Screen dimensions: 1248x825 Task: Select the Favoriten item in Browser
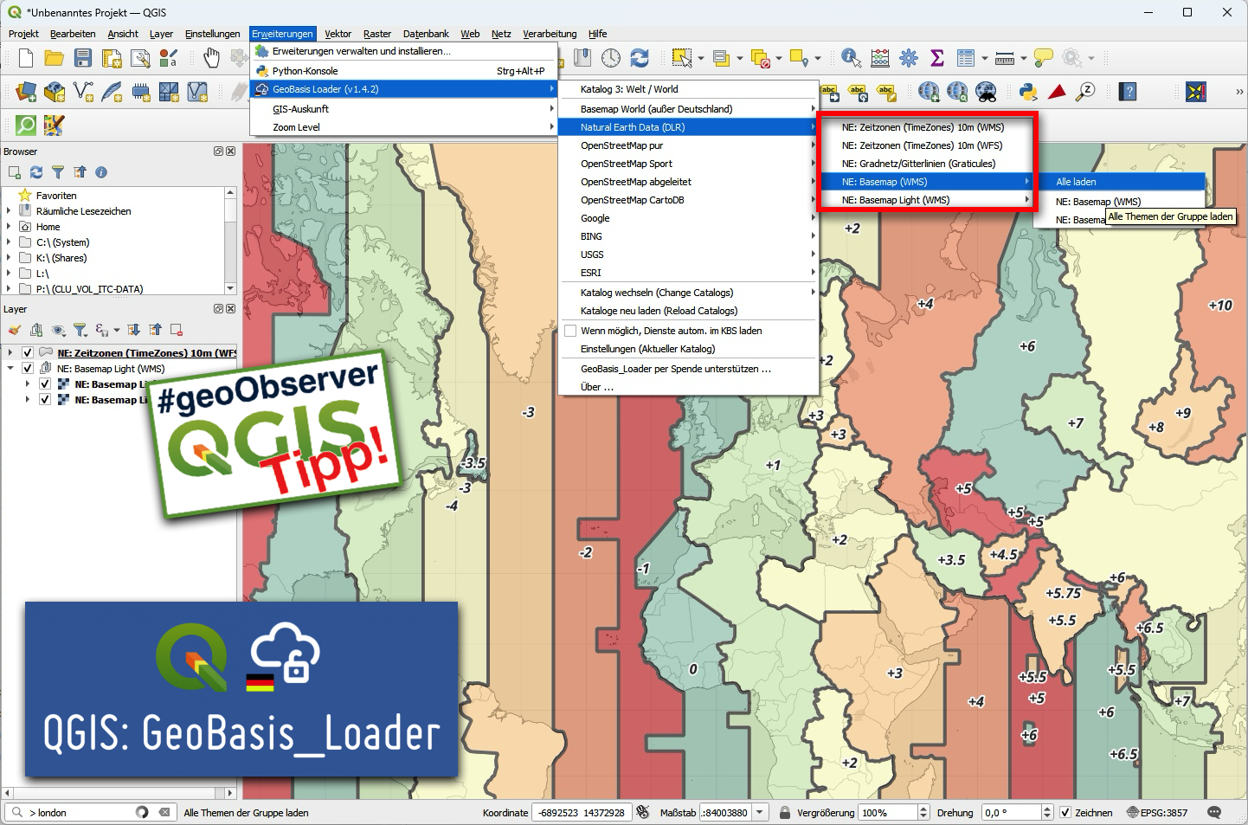[56, 196]
